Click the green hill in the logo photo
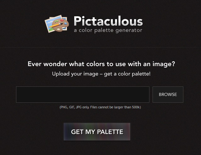201x155 pixels. pyautogui.click(x=51, y=29)
